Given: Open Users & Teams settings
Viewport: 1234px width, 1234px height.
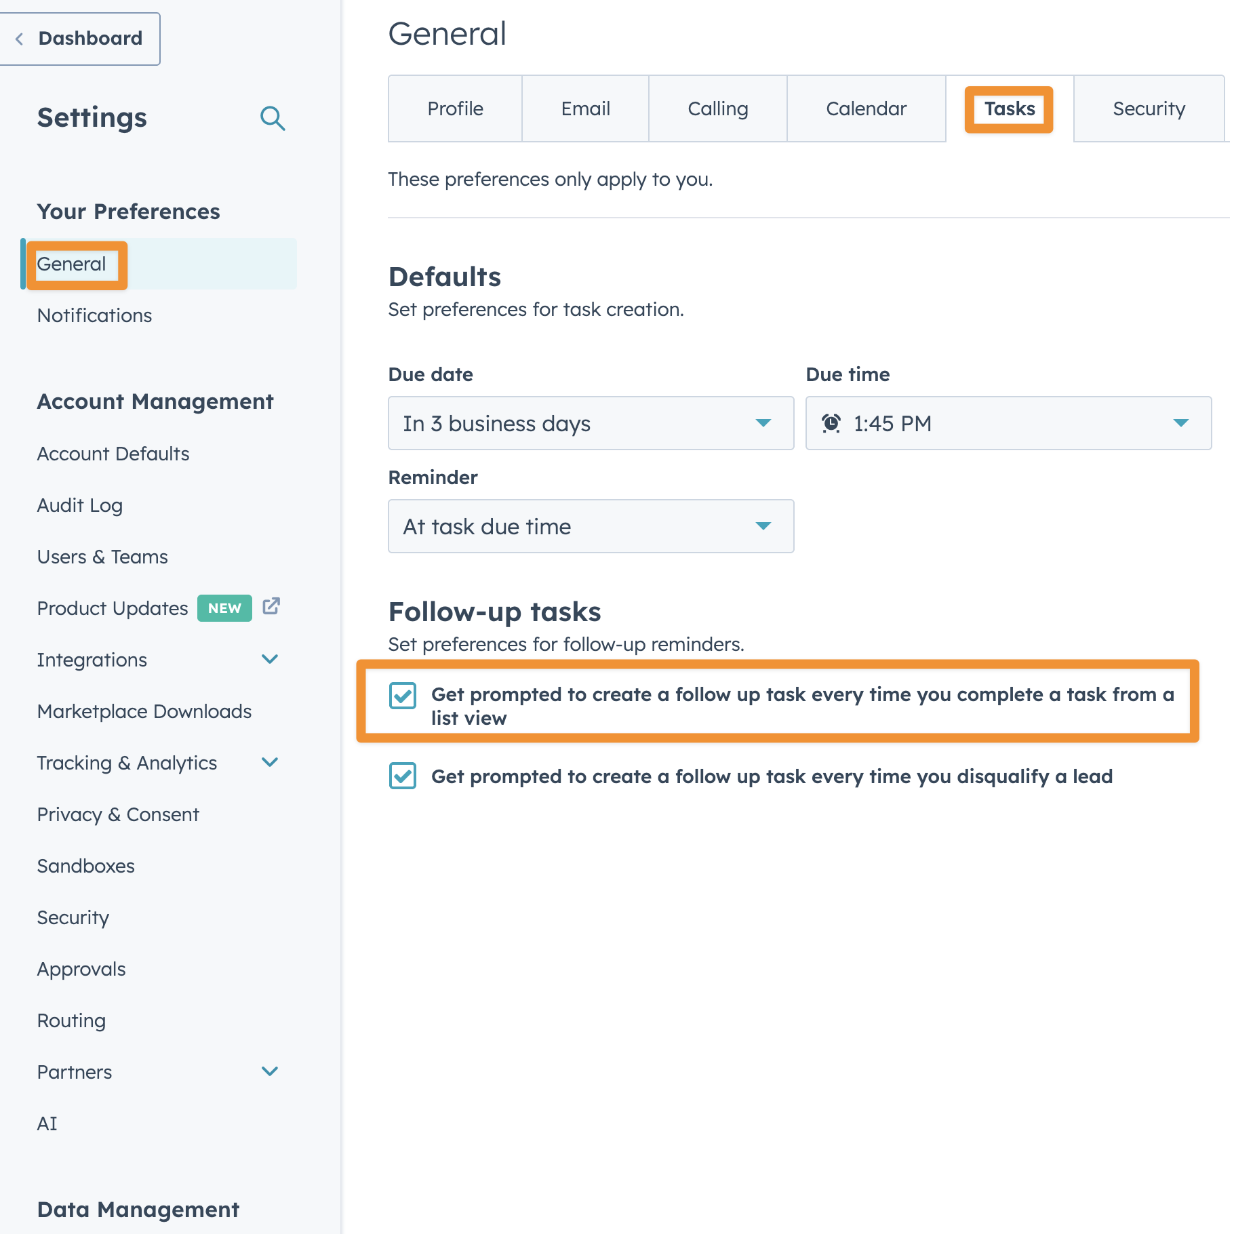Looking at the screenshot, I should [x=102, y=557].
